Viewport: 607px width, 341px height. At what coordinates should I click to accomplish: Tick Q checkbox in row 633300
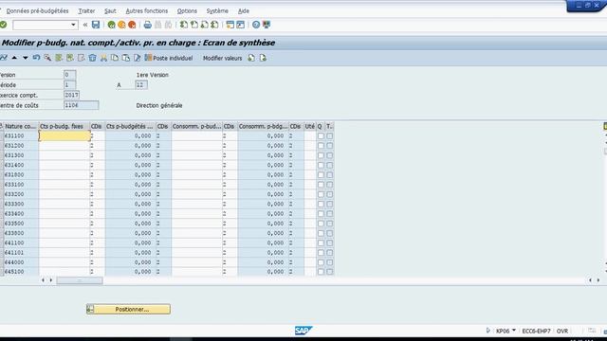point(321,204)
